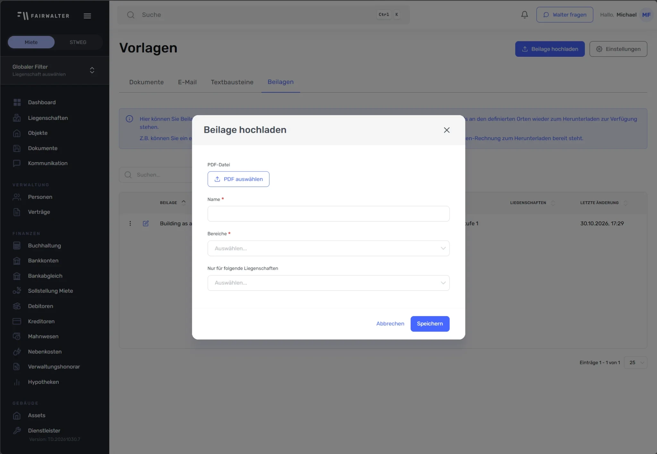657x454 pixels.
Task: Open the Einstellungen button
Action: (x=618, y=49)
